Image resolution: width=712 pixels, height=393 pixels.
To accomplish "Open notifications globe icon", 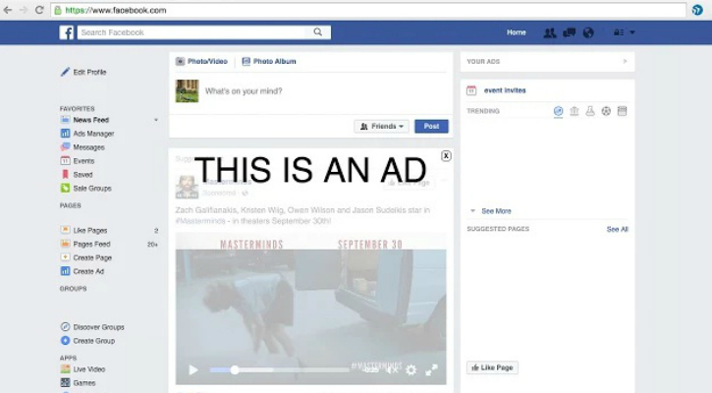I will pos(588,32).
